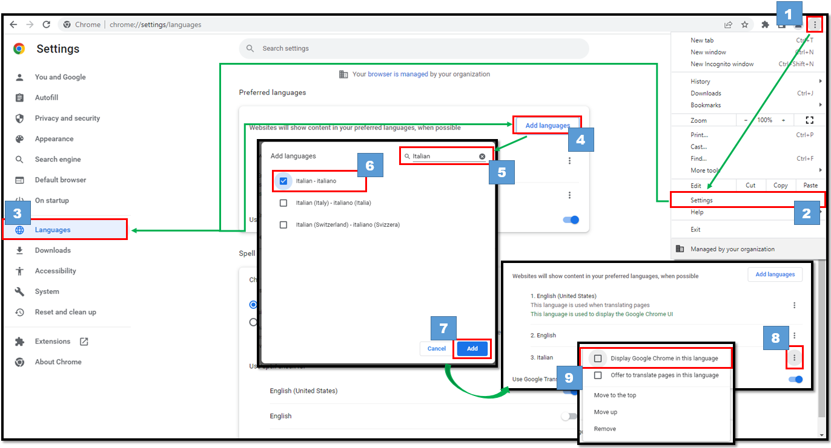Expand the More tools submenu
Viewport: 831px width, 448px height.
pos(704,170)
